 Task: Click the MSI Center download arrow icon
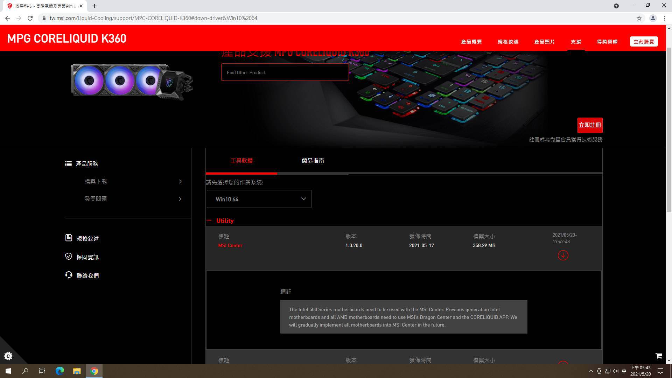[563, 255]
